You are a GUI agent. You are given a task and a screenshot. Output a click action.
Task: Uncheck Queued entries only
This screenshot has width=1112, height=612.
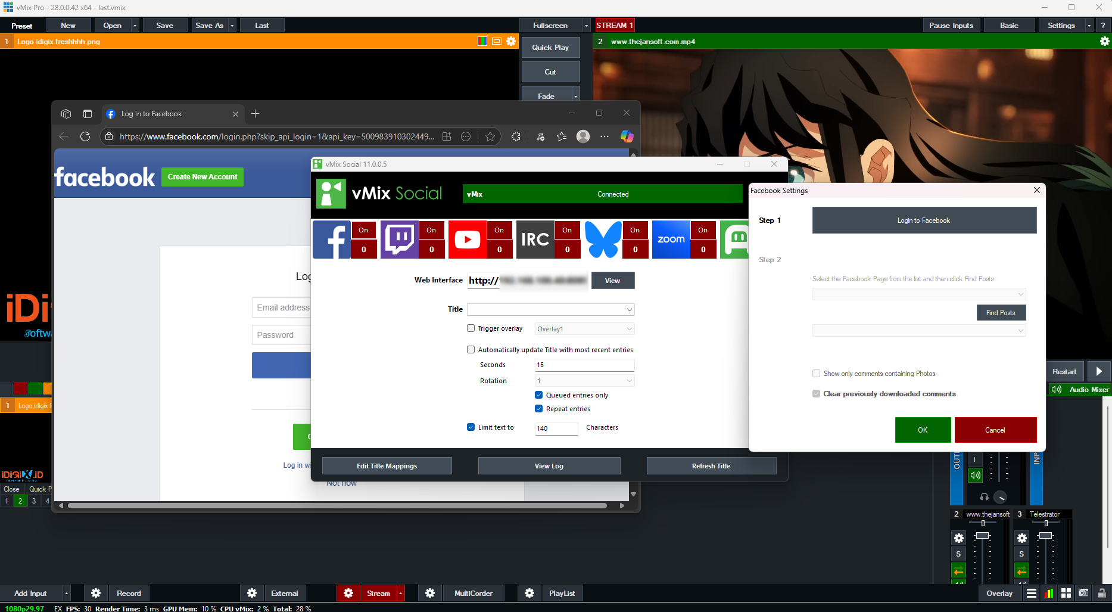click(539, 395)
